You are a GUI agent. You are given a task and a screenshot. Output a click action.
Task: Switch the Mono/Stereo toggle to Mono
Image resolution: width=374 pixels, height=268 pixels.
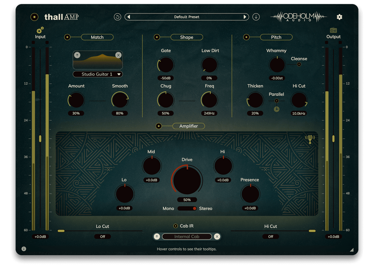tap(182, 208)
